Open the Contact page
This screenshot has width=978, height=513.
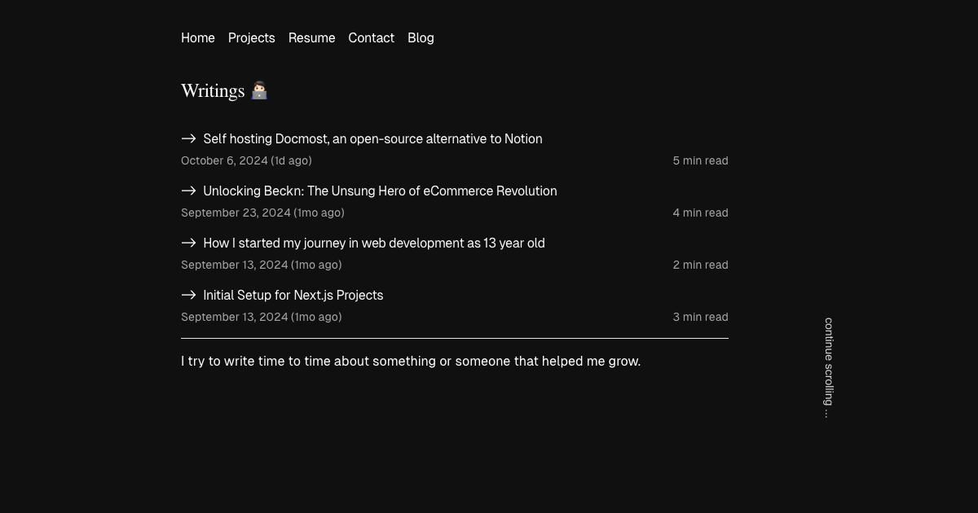[x=371, y=38]
